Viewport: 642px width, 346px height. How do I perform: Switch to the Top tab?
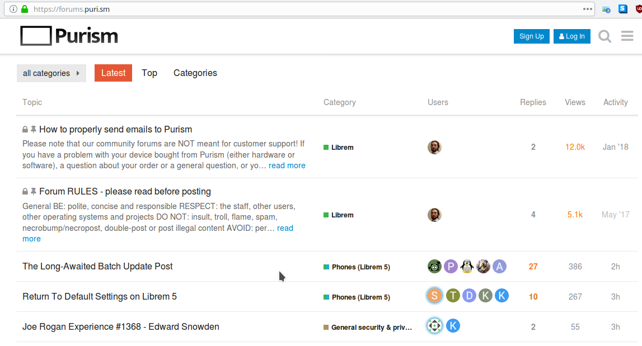[149, 73]
